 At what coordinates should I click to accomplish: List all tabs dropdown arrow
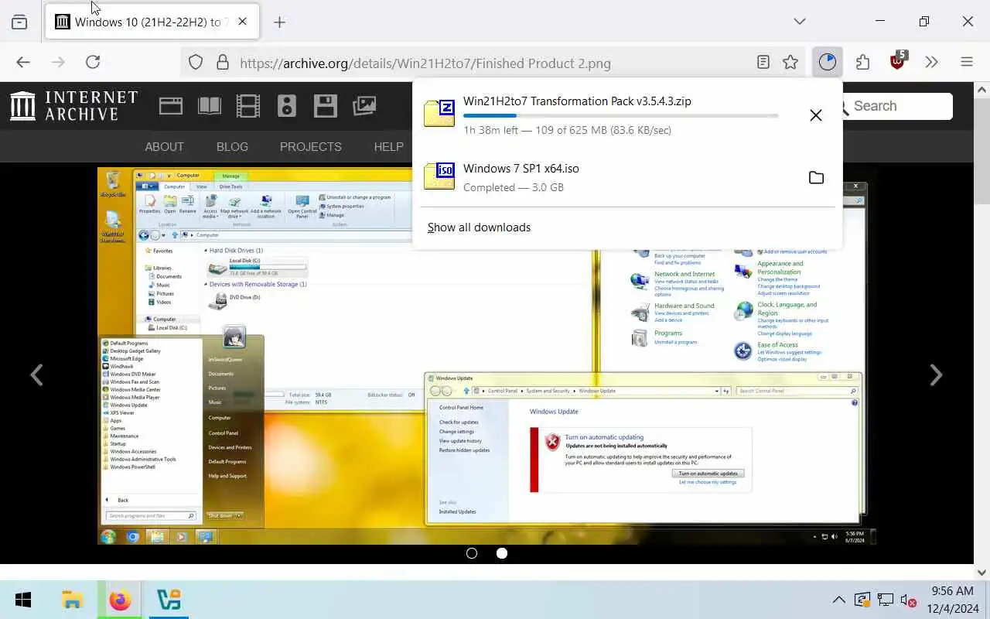pos(800,22)
